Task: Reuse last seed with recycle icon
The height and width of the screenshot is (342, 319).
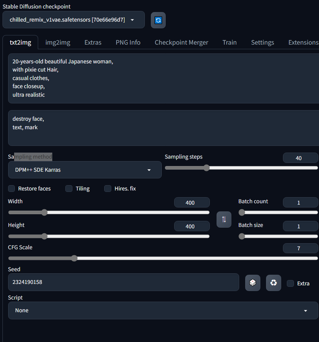Action: pos(273,283)
